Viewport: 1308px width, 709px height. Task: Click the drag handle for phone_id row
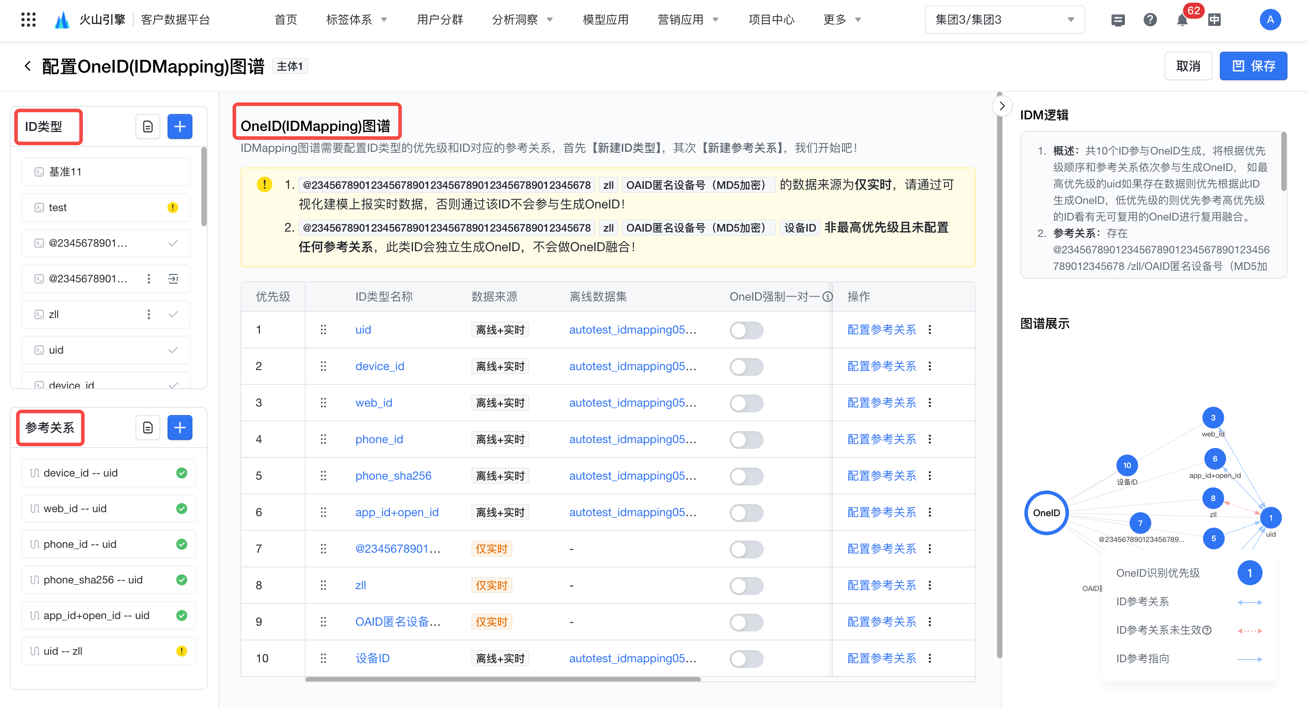[x=323, y=439]
